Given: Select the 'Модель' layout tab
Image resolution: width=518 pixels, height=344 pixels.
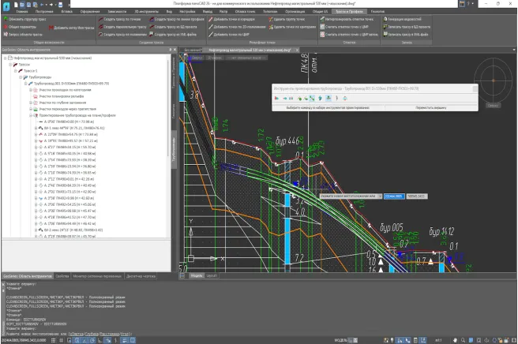Looking at the screenshot, I should pos(196,275).
